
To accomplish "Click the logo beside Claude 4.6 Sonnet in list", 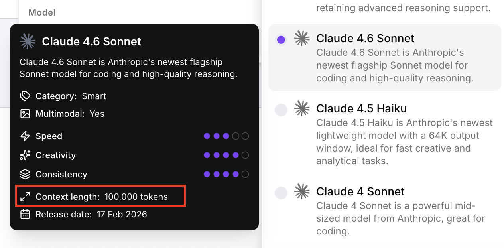I will [302, 38].
